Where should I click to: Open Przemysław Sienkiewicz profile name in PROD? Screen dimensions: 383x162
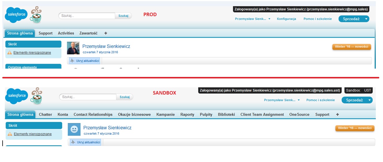(x=106, y=46)
